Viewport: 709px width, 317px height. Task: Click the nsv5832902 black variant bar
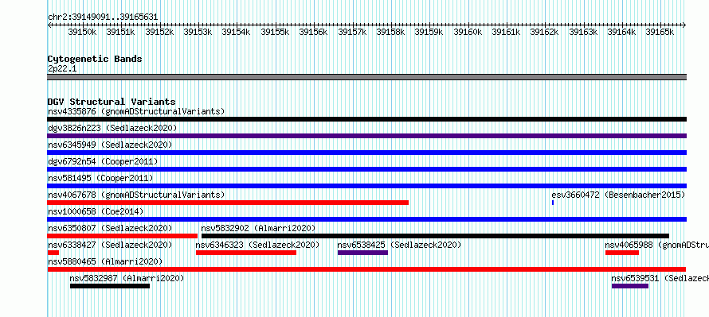tap(435, 236)
